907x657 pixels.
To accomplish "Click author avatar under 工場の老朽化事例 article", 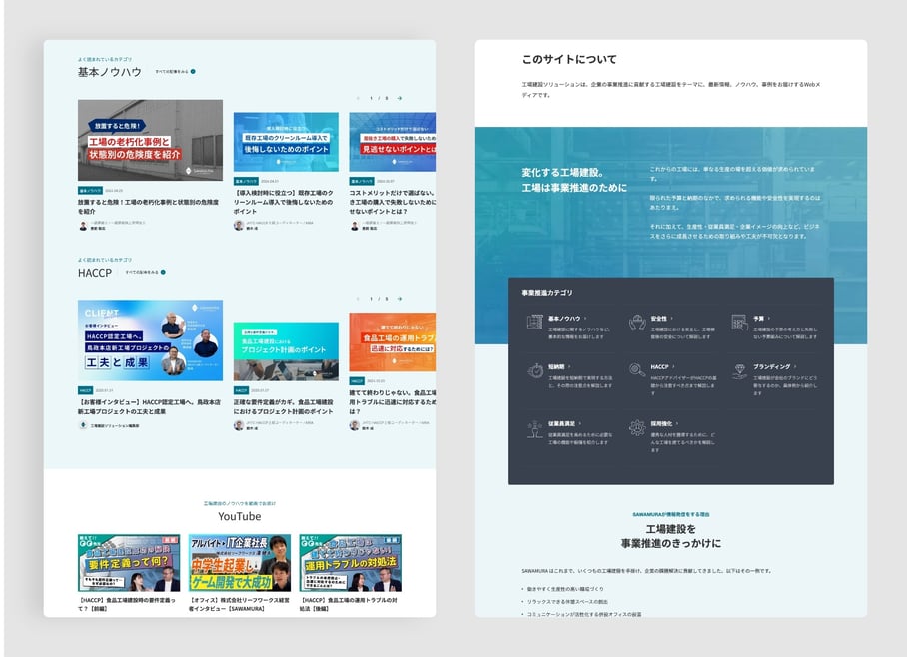I will [x=83, y=226].
